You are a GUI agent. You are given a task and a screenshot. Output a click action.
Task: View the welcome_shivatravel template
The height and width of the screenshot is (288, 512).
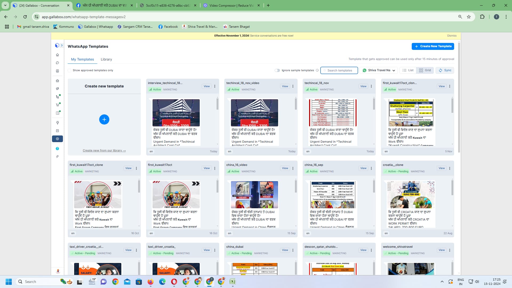point(442,250)
